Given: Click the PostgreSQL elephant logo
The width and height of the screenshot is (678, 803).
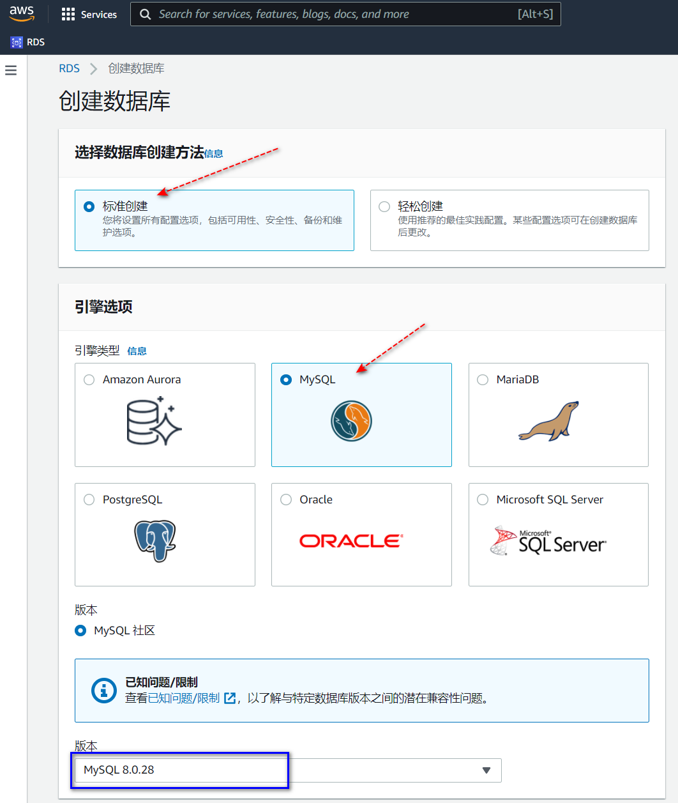Looking at the screenshot, I should 155,540.
